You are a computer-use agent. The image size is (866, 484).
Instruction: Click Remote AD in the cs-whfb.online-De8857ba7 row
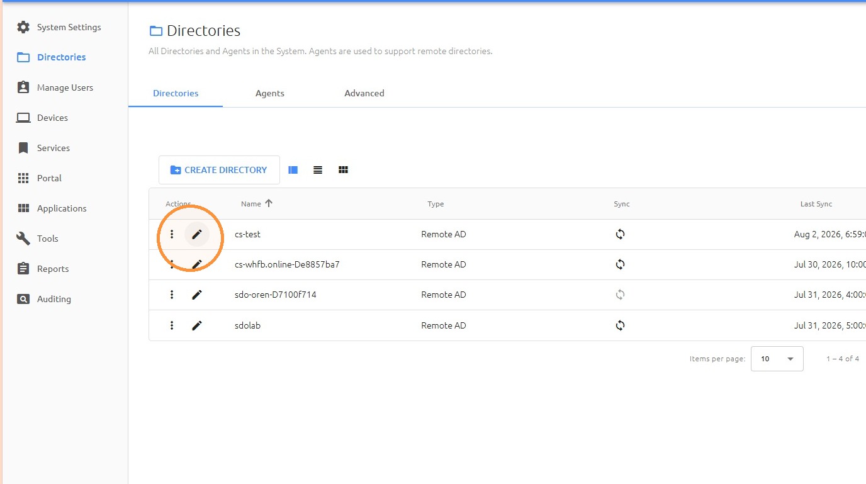[444, 264]
